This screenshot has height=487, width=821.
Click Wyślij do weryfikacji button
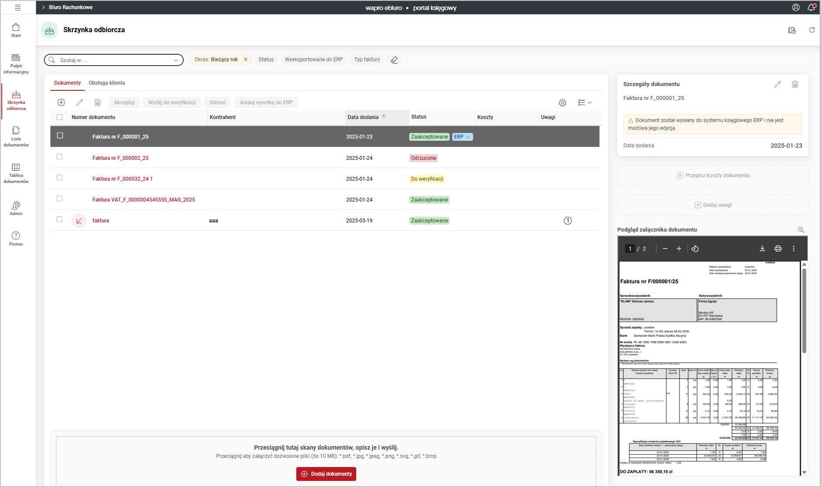(172, 103)
